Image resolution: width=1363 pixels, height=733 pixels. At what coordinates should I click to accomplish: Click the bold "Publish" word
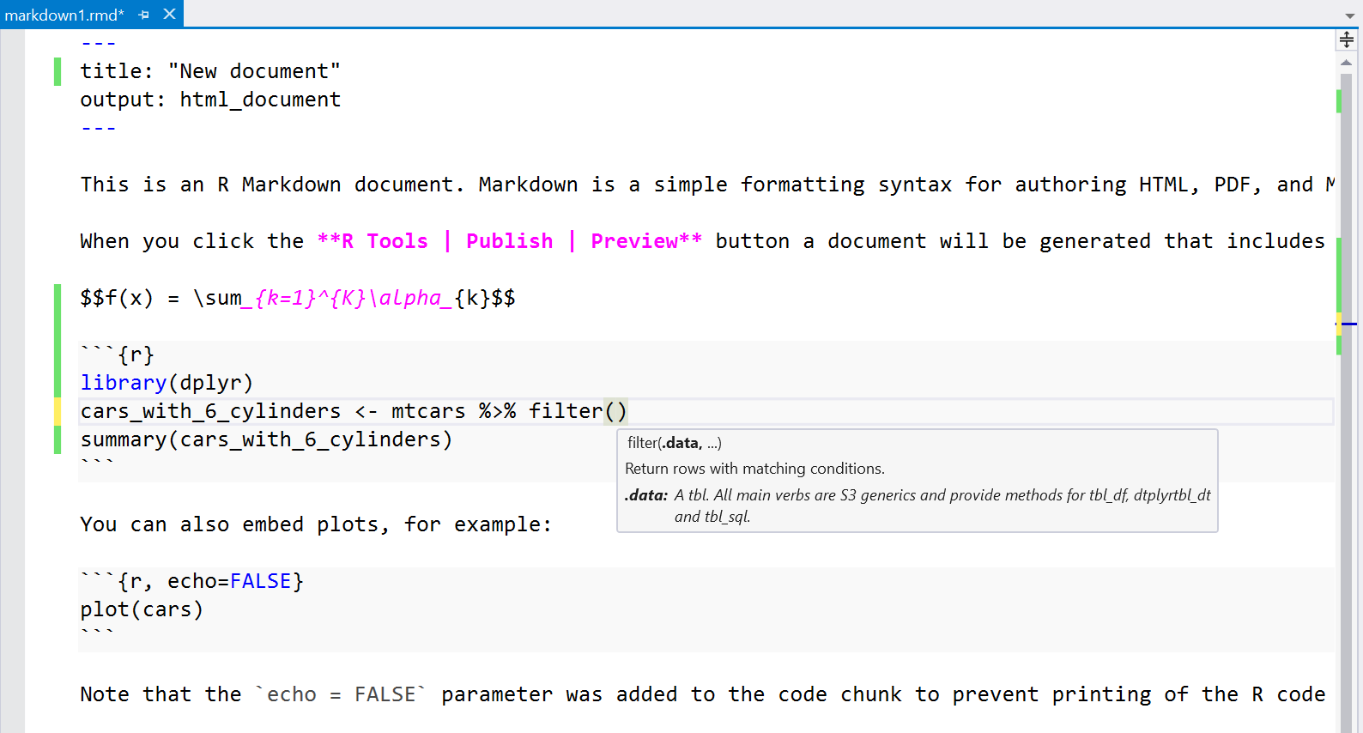tap(510, 241)
